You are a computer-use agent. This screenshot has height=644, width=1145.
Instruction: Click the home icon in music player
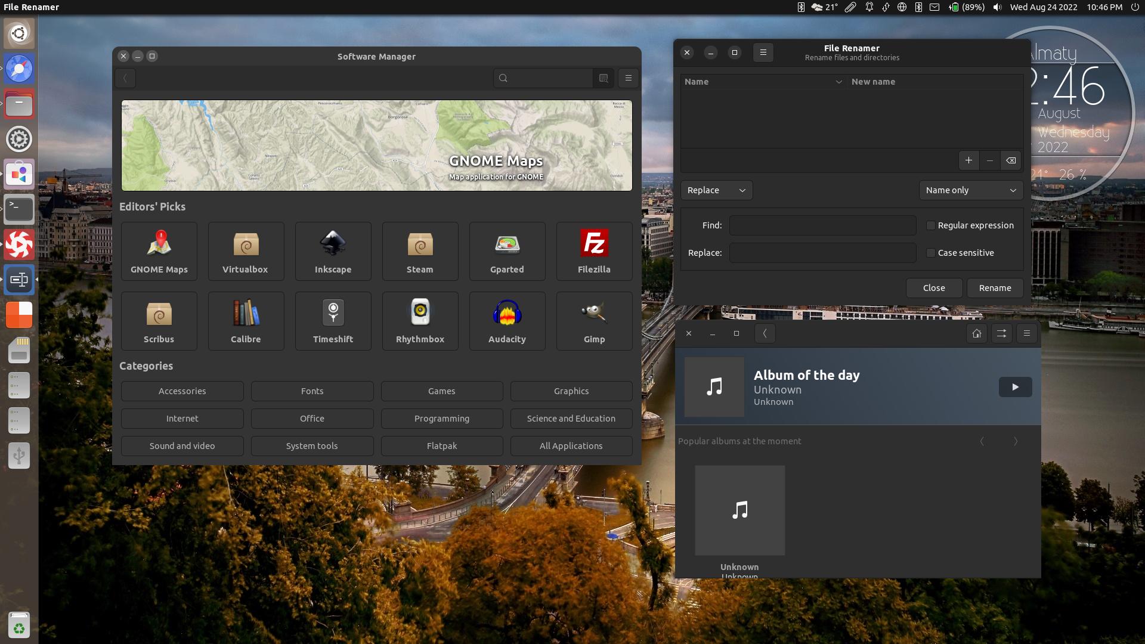[x=977, y=334]
